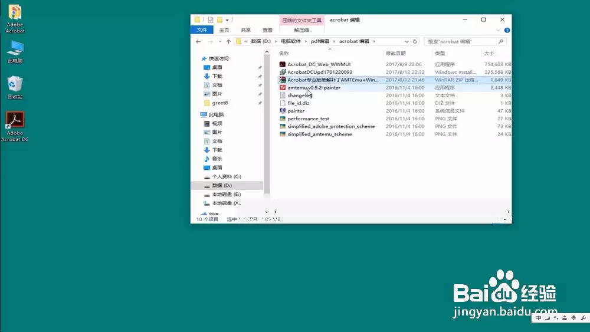This screenshot has width=590, height=332.
Task: Open the 解压缩 ribbon tab
Action: 301,30
